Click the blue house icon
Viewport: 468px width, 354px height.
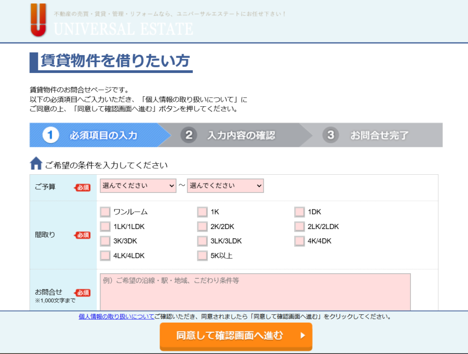36,163
